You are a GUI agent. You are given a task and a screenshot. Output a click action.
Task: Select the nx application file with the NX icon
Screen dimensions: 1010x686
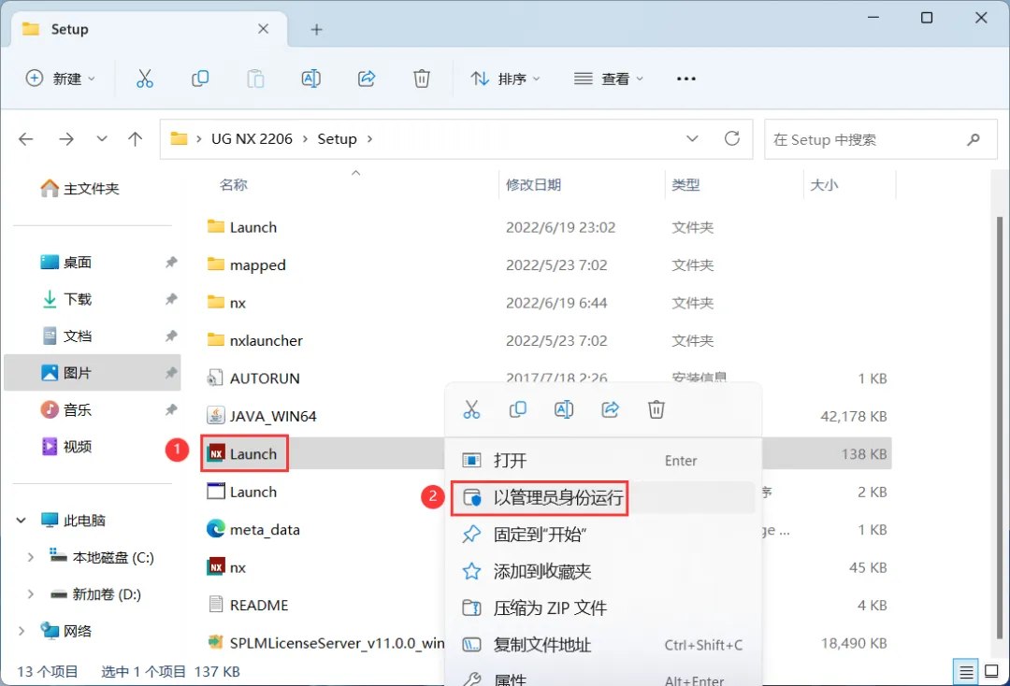[x=226, y=567]
